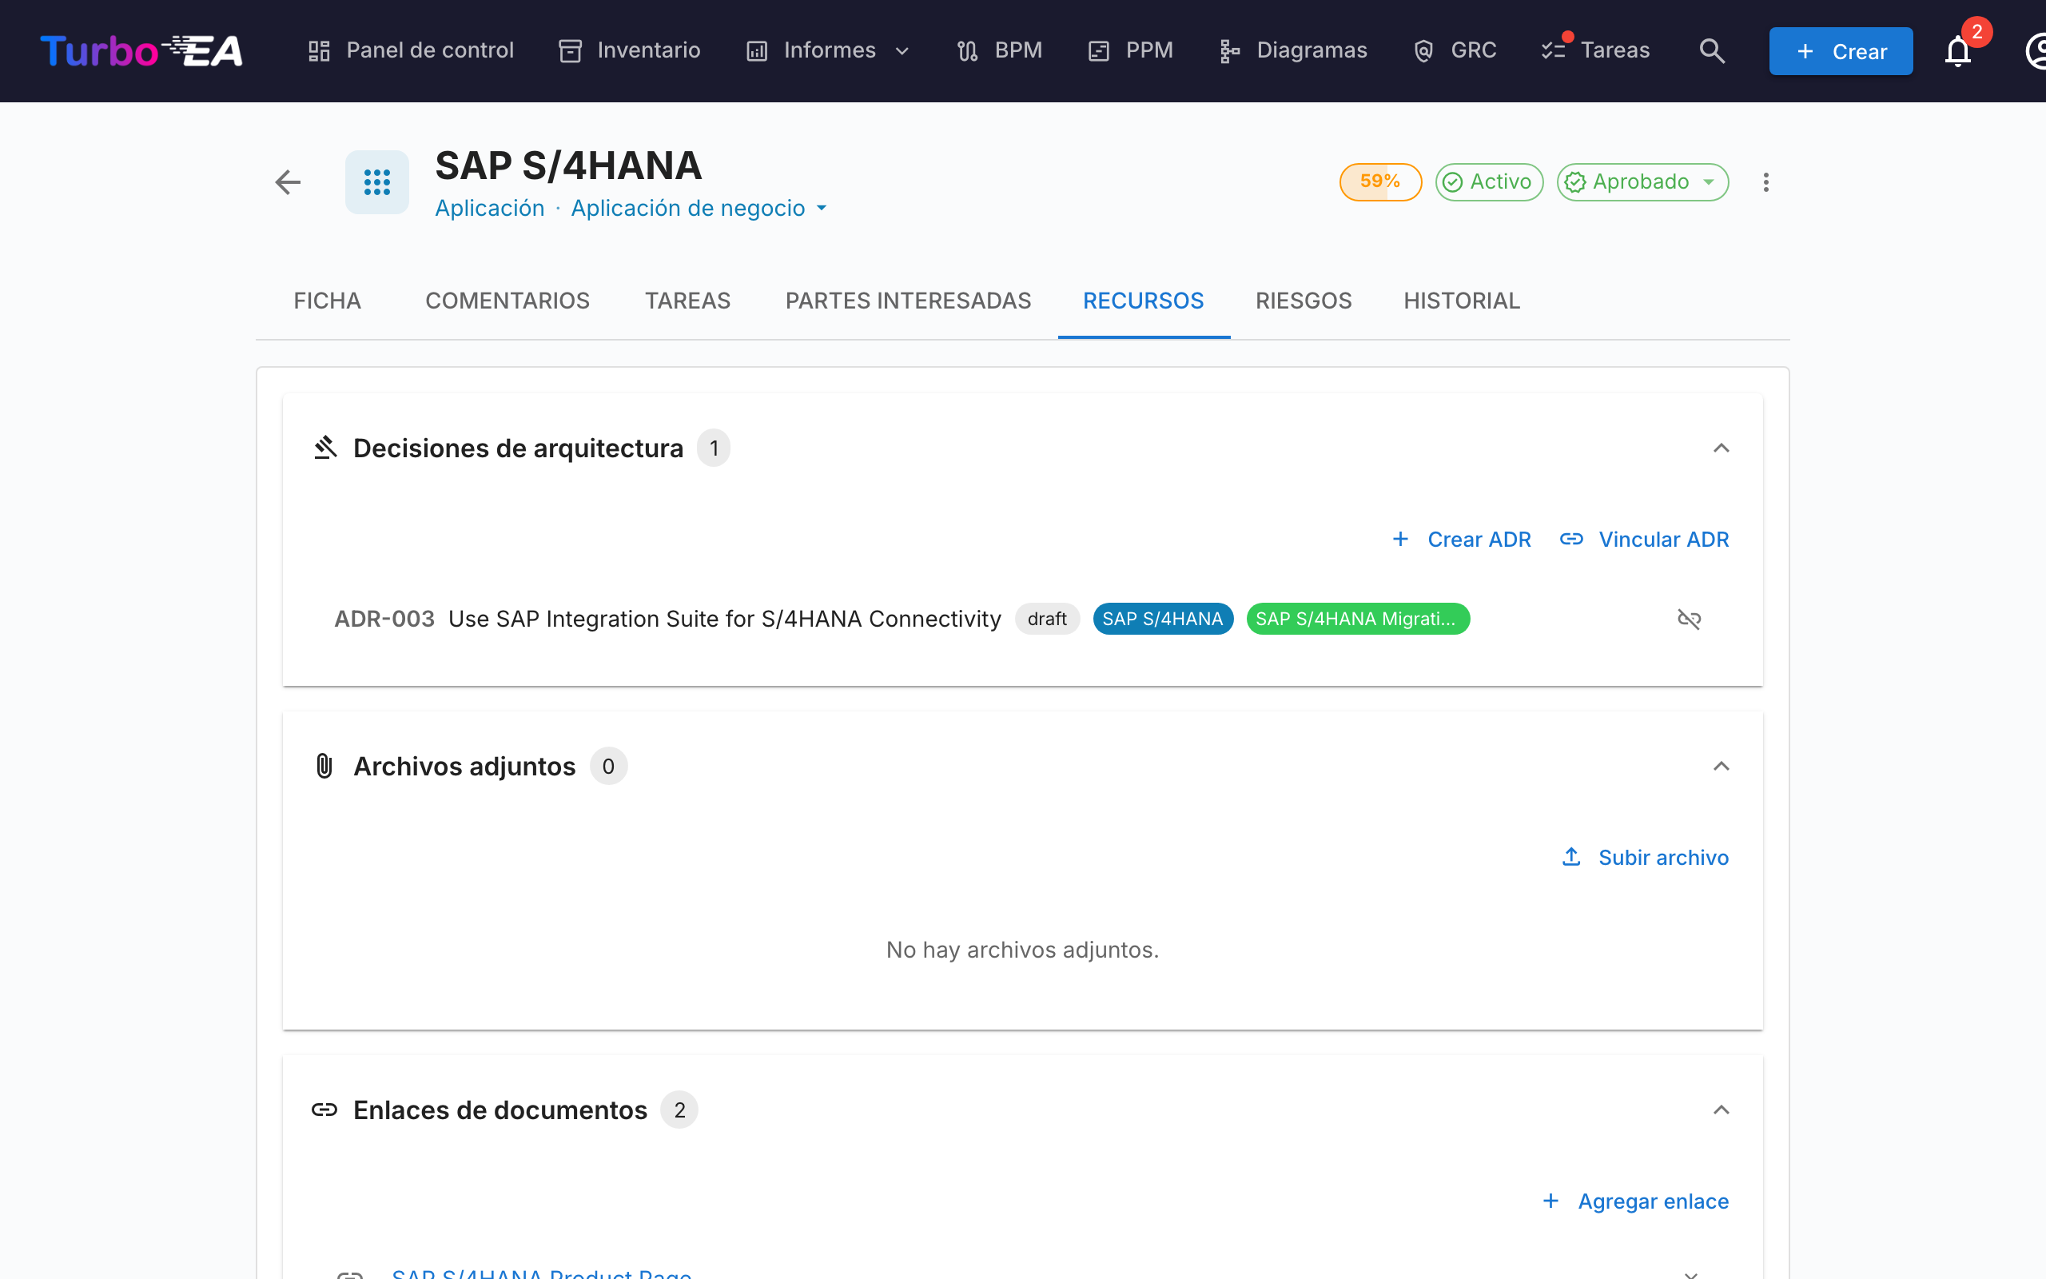Collapse the Decisiones de arquitectura section
2046x1279 pixels.
point(1721,448)
